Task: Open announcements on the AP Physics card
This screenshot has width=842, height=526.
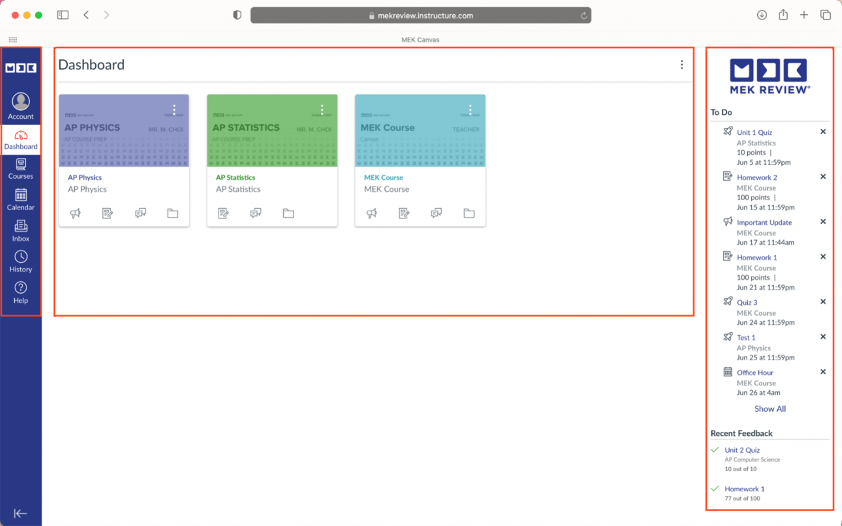Action: tap(75, 213)
